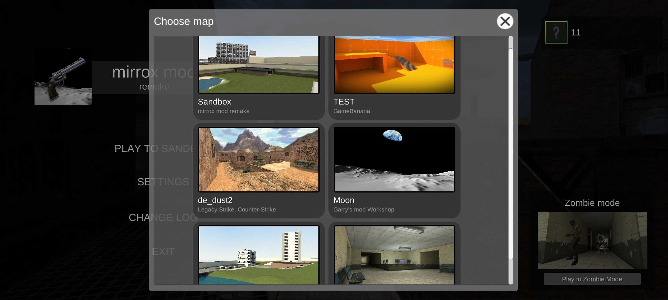Open SETTINGS from main menu

163,182
